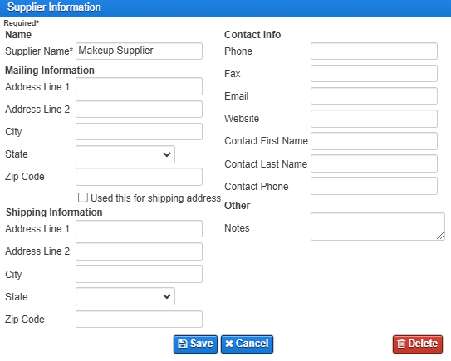
Task: Click the Fax input field
Action: point(374,73)
